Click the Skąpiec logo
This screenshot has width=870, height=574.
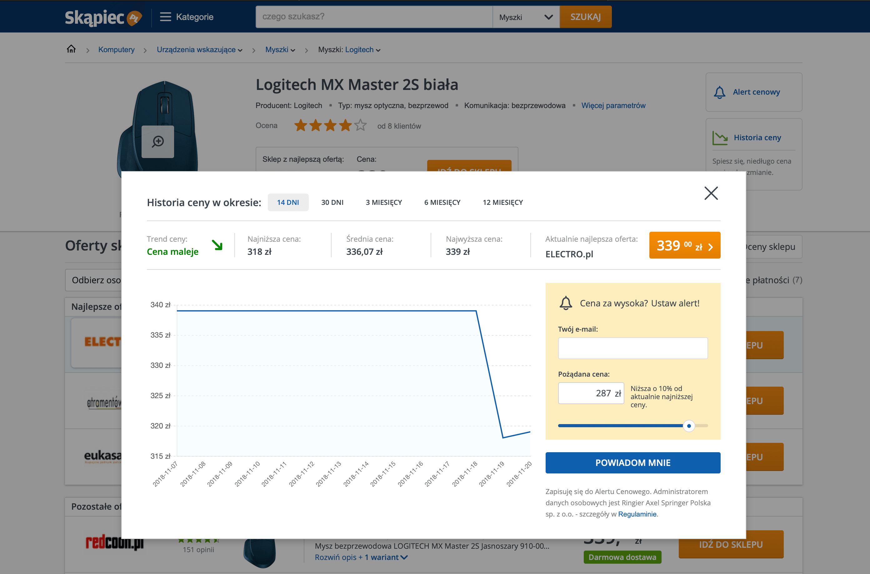[103, 17]
